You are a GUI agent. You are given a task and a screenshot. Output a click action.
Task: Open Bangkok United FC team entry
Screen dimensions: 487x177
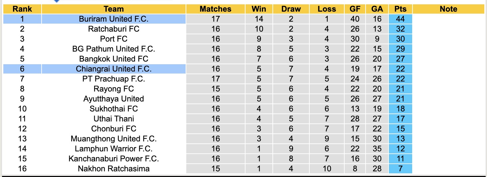(114, 59)
